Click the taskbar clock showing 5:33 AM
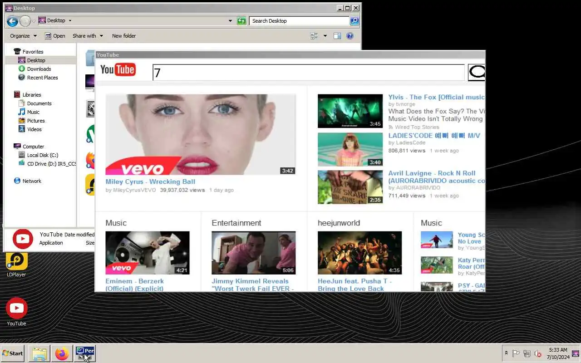The image size is (581, 363). [558, 353]
